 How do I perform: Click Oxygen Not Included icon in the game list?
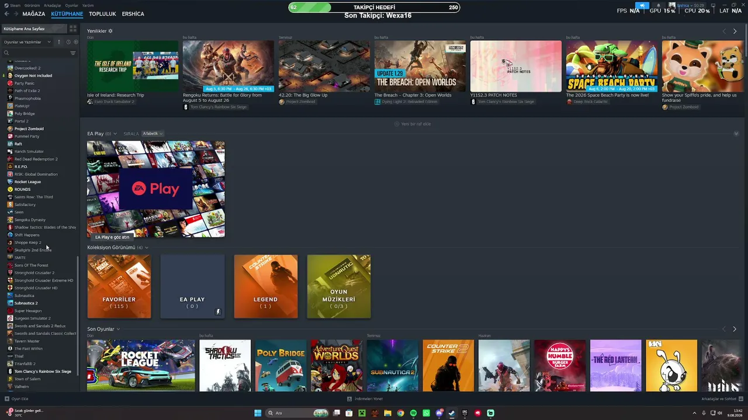click(10, 76)
